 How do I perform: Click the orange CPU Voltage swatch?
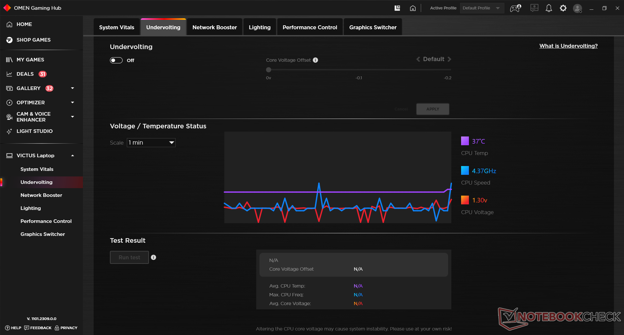(x=465, y=200)
